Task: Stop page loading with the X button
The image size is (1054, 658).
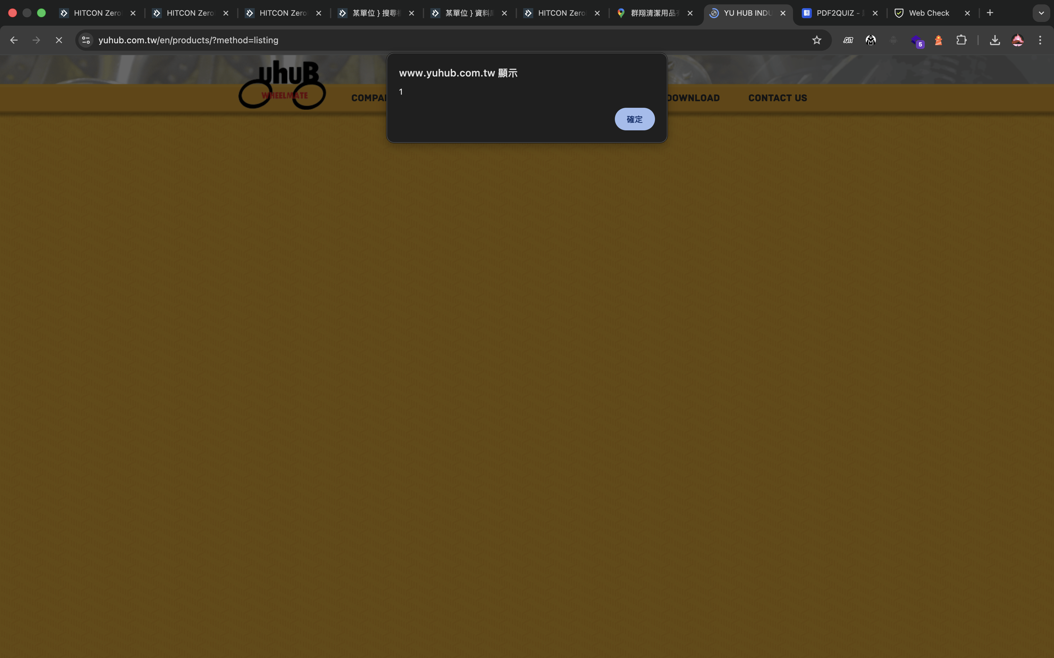Action: tap(59, 40)
